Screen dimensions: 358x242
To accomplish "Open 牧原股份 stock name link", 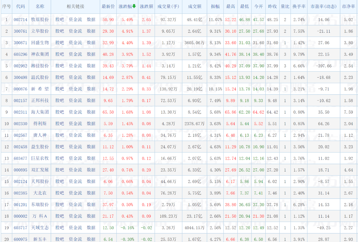I will tap(40, 20).
